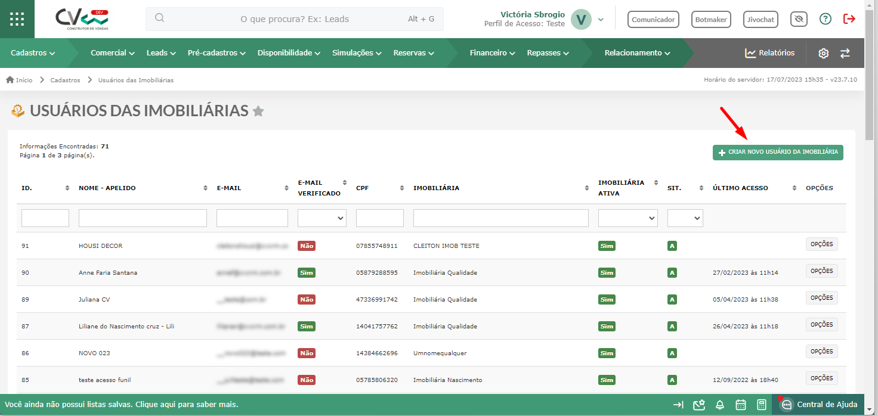
Task: Sort by the E-mail column
Action: (x=287, y=188)
